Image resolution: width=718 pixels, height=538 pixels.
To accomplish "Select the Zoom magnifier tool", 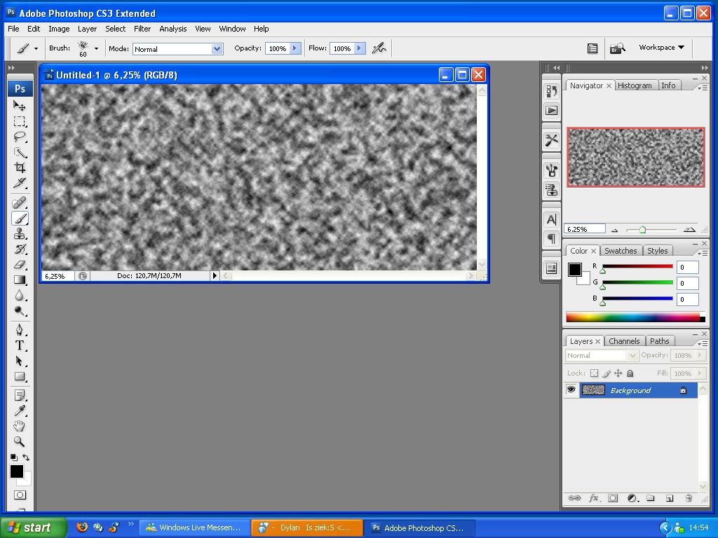I will coord(20,441).
